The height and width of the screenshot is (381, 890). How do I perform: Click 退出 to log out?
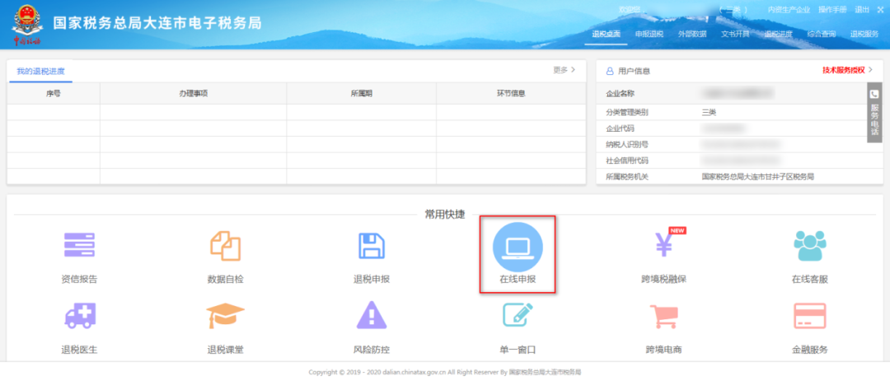point(862,10)
